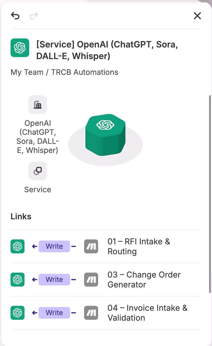Screen dimensions: 212x346
Task: Click the Service type icon
Action: tap(38, 171)
